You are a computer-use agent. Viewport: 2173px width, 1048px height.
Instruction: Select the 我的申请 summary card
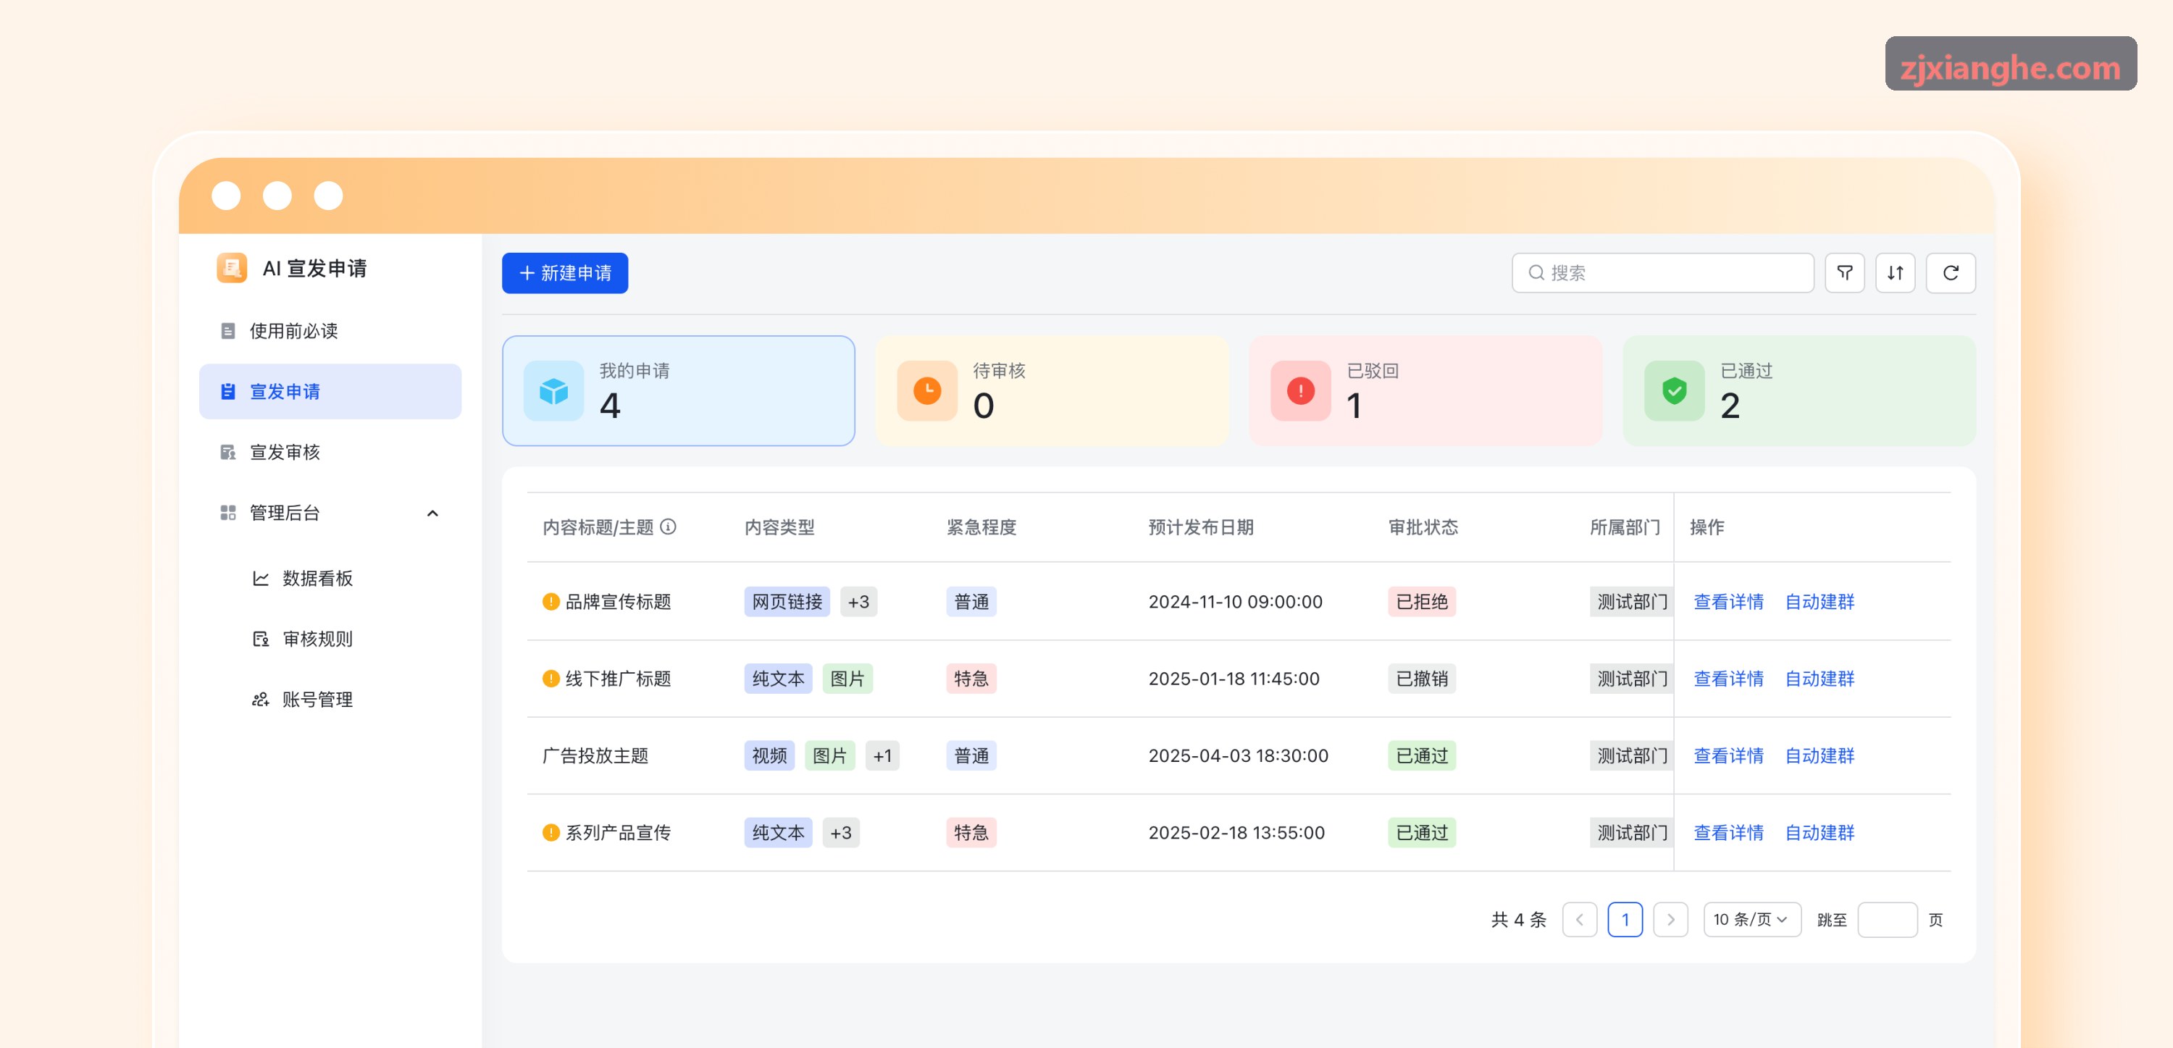pyautogui.click(x=678, y=390)
